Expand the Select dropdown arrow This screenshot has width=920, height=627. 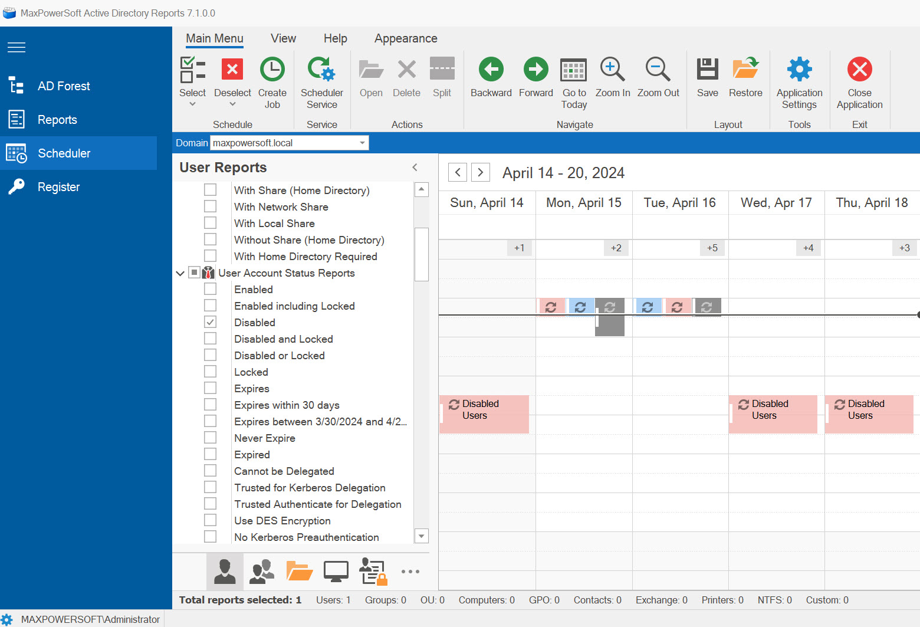(192, 104)
